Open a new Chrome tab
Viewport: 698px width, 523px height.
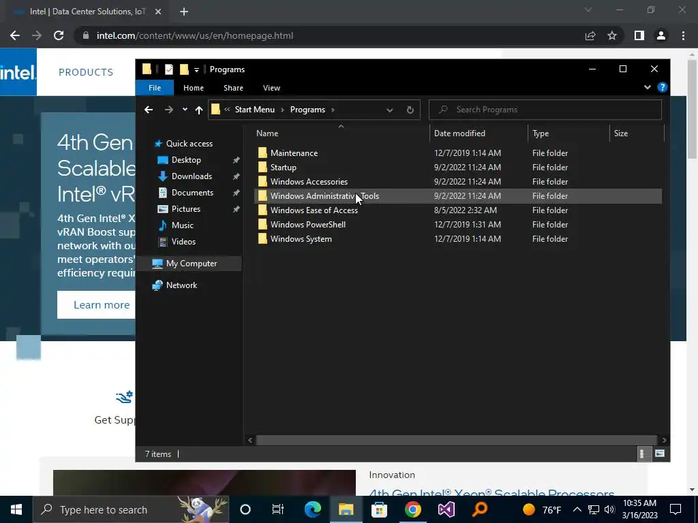184,12
